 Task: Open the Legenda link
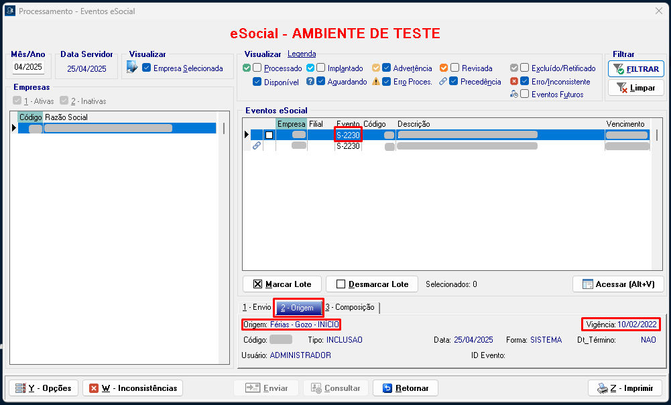click(302, 54)
